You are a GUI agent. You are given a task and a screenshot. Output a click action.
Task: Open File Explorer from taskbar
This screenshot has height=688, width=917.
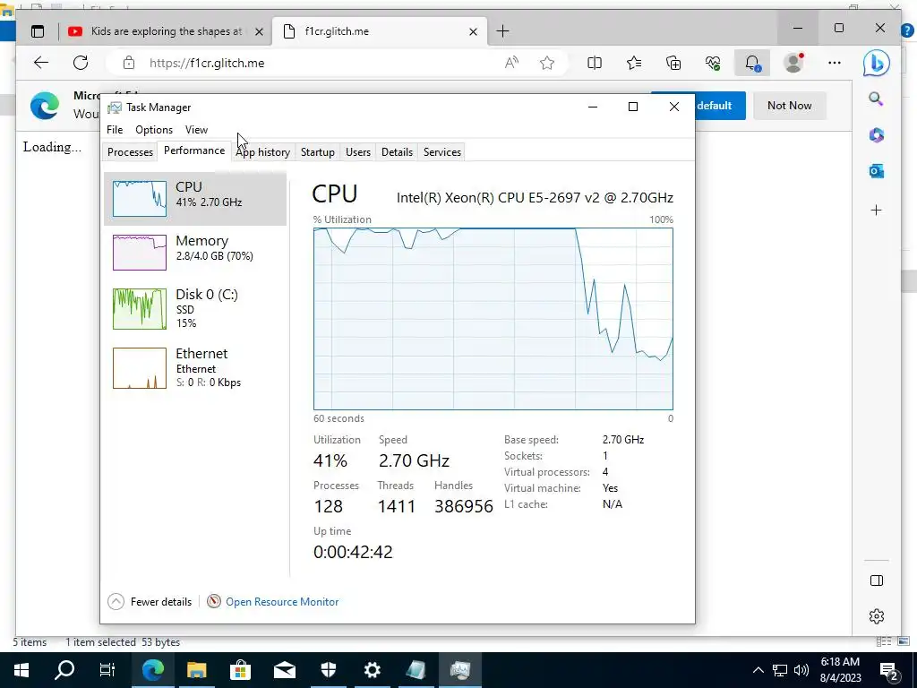196,670
